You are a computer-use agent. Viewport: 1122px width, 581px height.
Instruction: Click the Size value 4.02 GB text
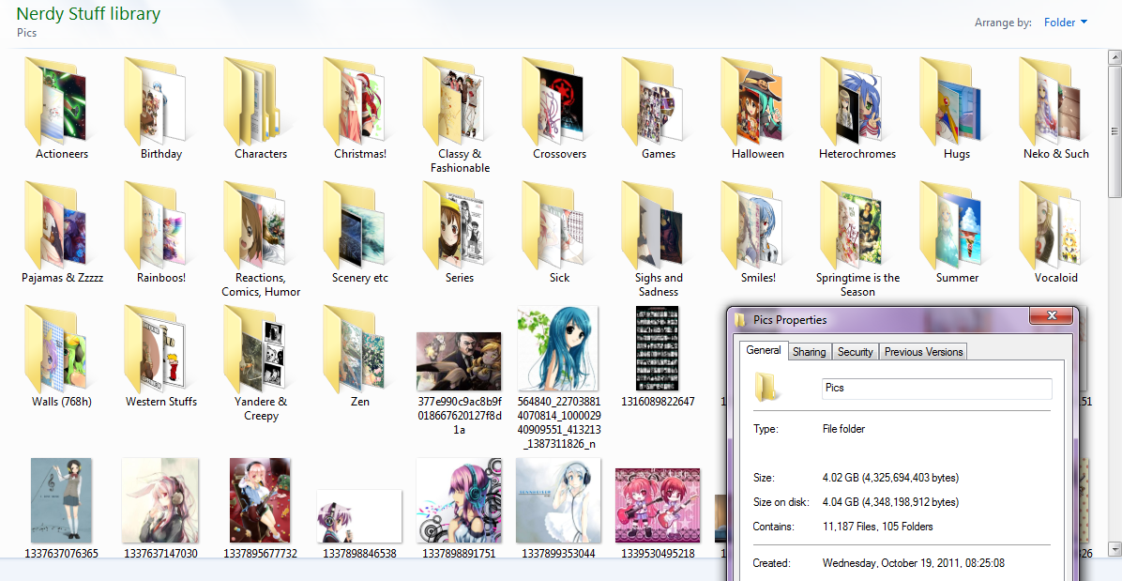[890, 478]
